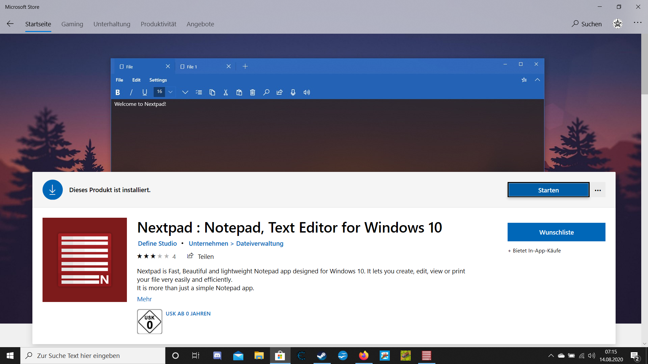Open Steam from the taskbar
The image size is (648, 364).
point(322,356)
